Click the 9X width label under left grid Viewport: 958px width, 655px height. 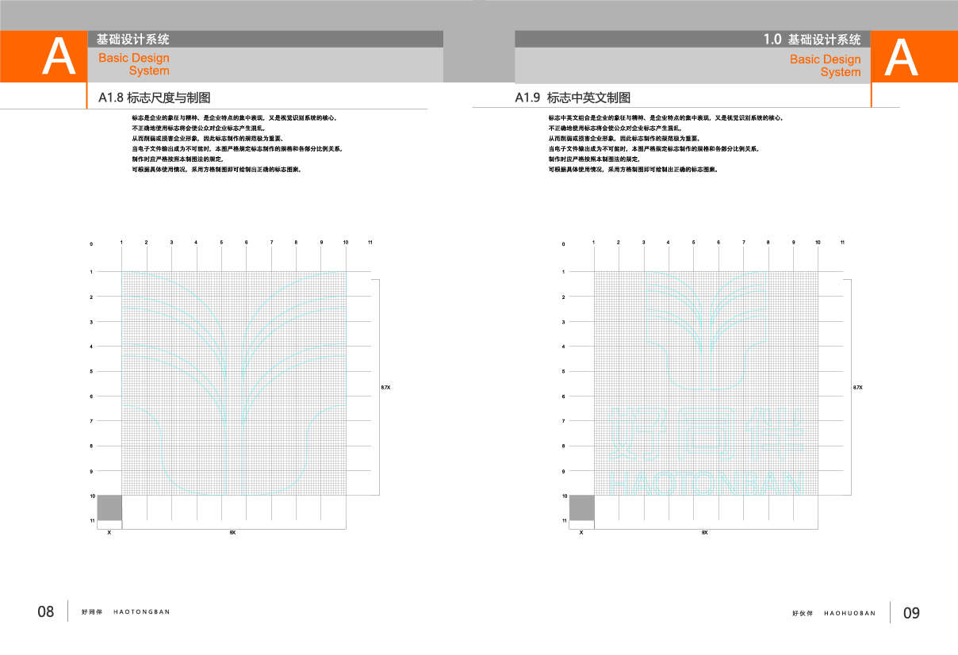click(x=232, y=533)
